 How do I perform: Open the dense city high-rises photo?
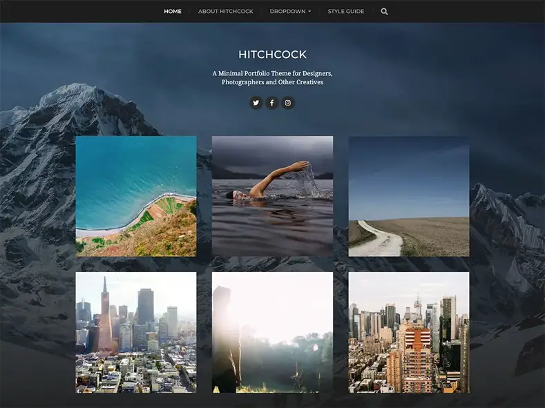(409, 332)
